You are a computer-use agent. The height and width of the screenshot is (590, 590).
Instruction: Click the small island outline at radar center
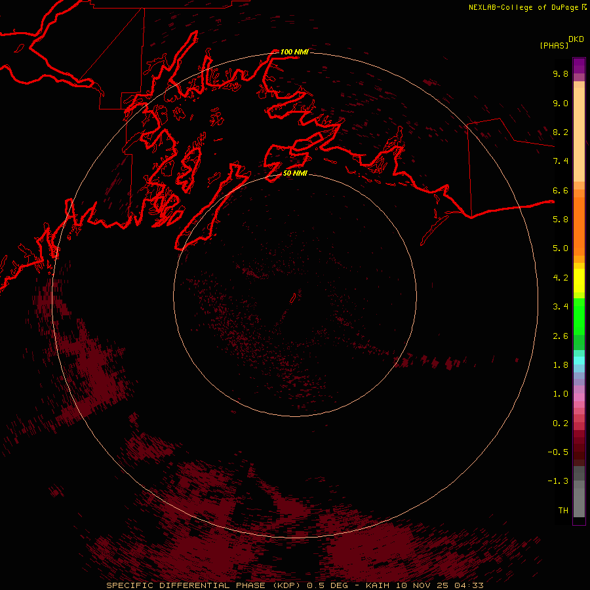coord(293,298)
